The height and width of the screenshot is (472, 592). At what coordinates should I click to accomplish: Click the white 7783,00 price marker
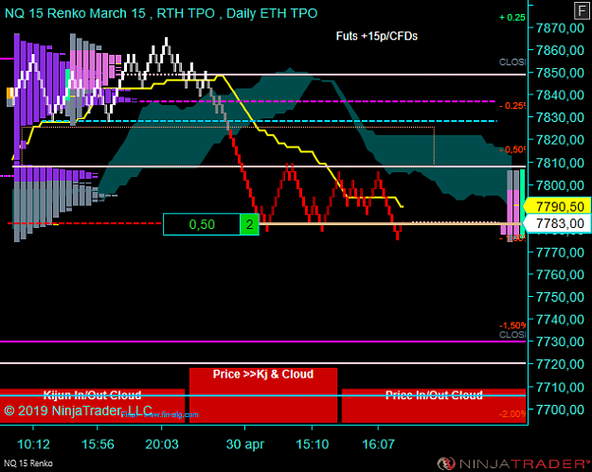pos(557,223)
